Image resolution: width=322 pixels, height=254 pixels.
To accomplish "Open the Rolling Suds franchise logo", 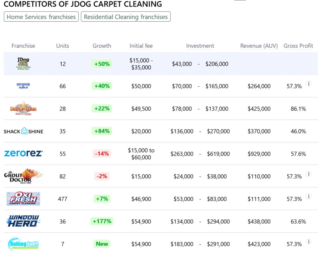I will (x=23, y=244).
